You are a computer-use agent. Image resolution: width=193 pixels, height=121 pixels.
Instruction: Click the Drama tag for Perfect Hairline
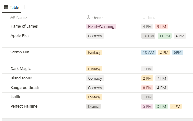click(x=93, y=106)
